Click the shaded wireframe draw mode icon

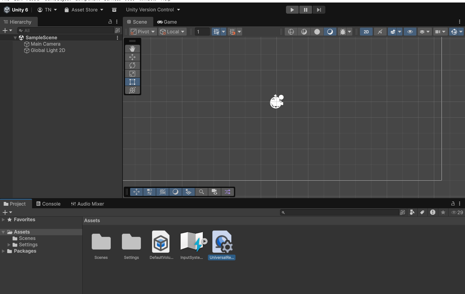pos(304,32)
